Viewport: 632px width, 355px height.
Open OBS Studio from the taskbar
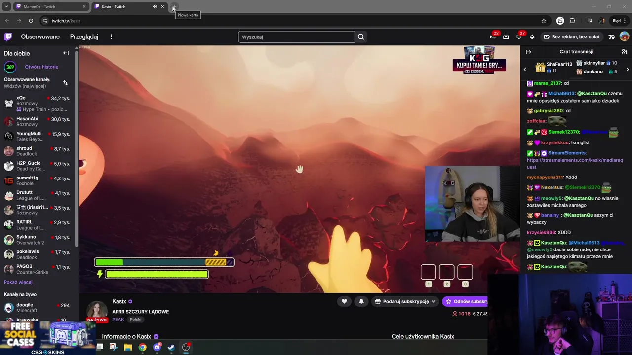186,347
